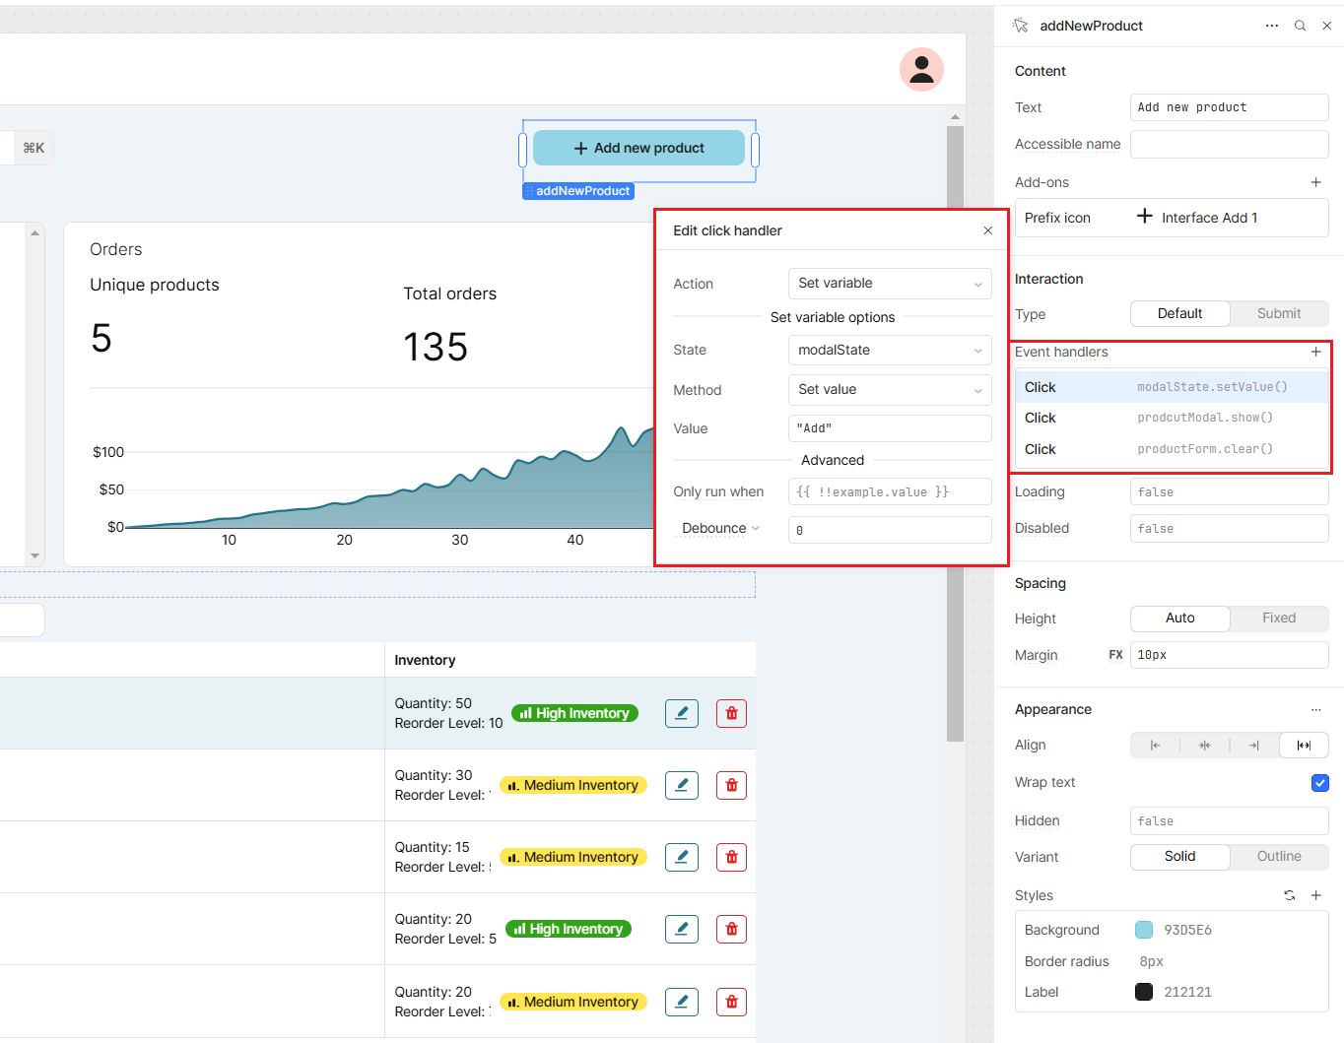Click the Text field with Add new product
The height and width of the screenshot is (1043, 1344).
coord(1229,107)
